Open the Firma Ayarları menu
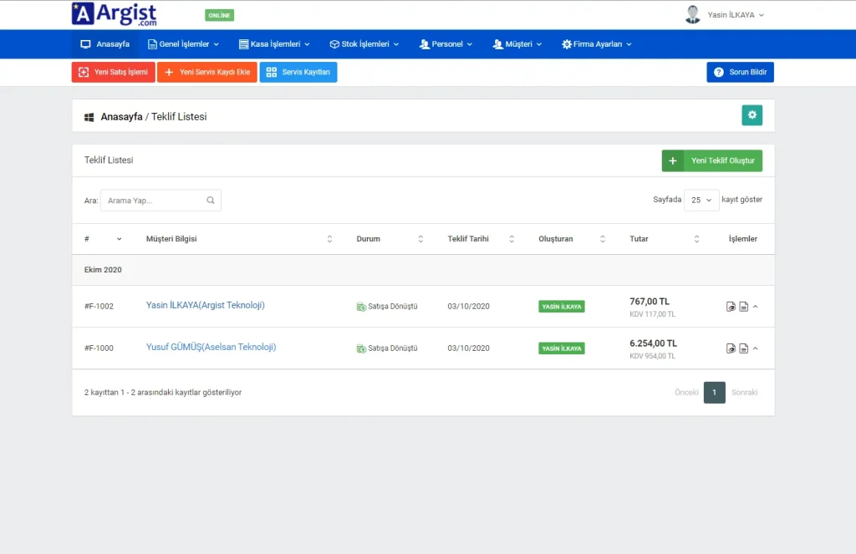 (x=597, y=44)
